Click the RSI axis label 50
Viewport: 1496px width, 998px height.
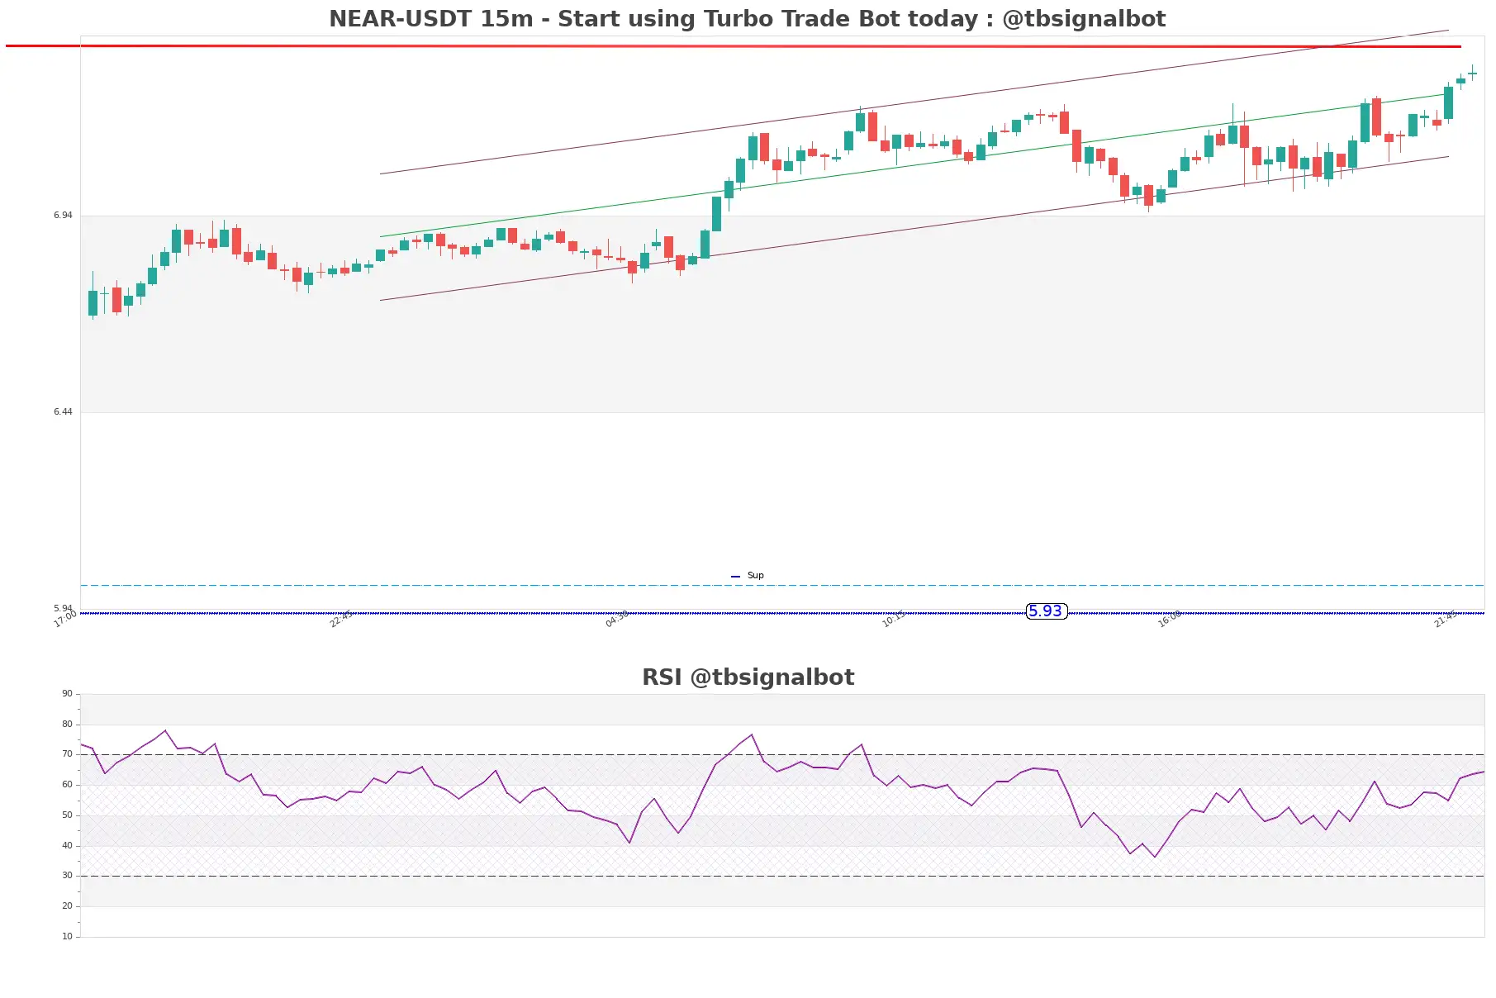click(x=67, y=815)
